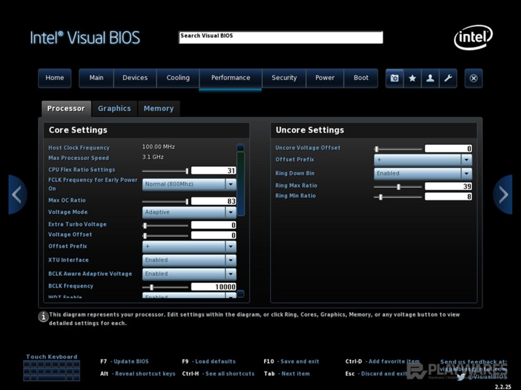Expand Core Settings Offset Prefix dropdown
The height and width of the screenshot is (390, 521).
(189, 246)
